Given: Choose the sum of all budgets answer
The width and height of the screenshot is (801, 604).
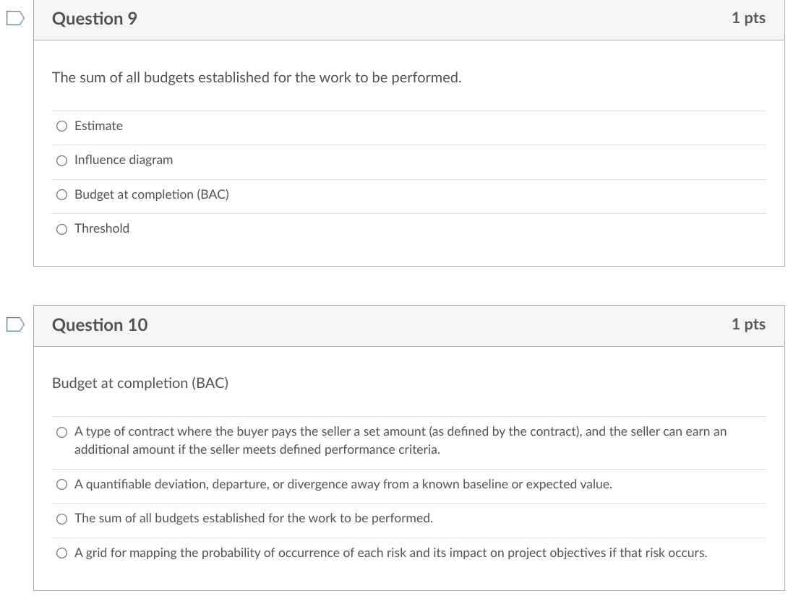Looking at the screenshot, I should (x=62, y=519).
